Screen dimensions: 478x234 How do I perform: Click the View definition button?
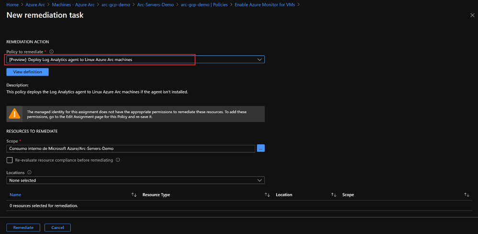pyautogui.click(x=27, y=72)
